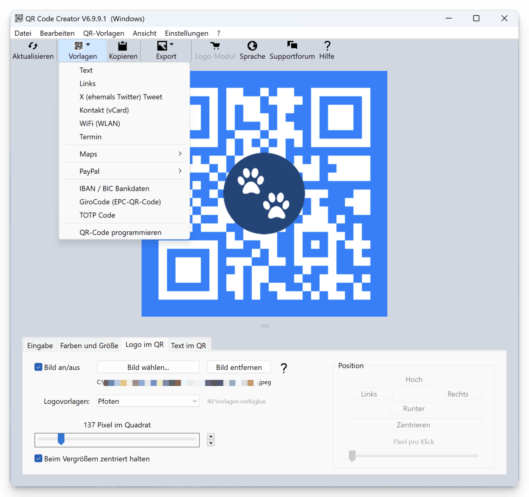Screen dimensions: 529x497
Task: Click the Runter position button
Action: pos(414,408)
